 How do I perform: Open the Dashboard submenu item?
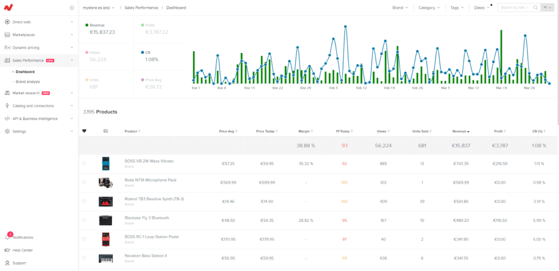[x=25, y=72]
